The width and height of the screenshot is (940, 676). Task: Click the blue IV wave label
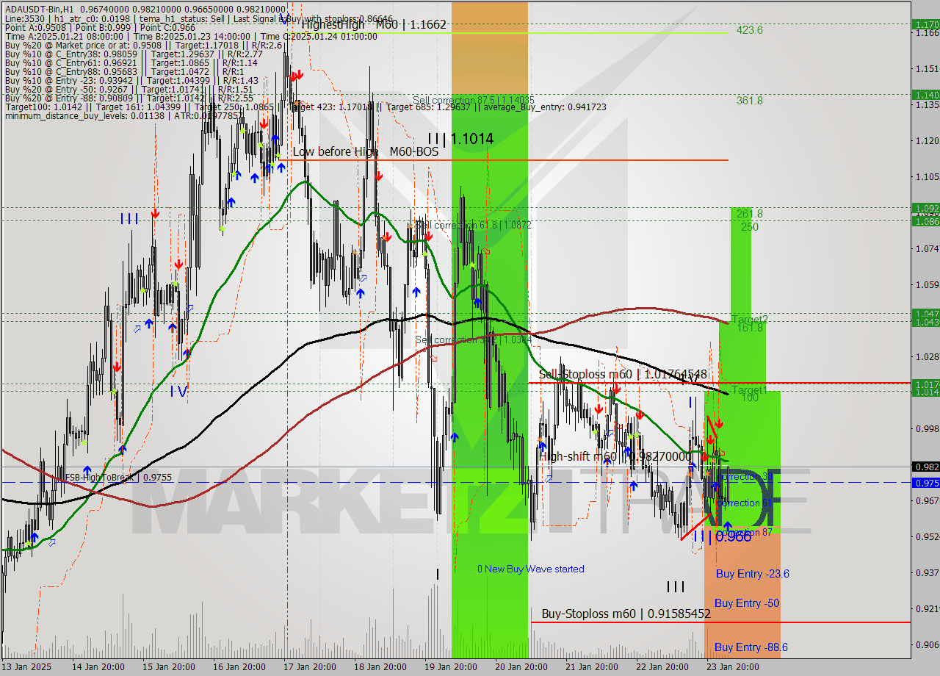(x=178, y=392)
